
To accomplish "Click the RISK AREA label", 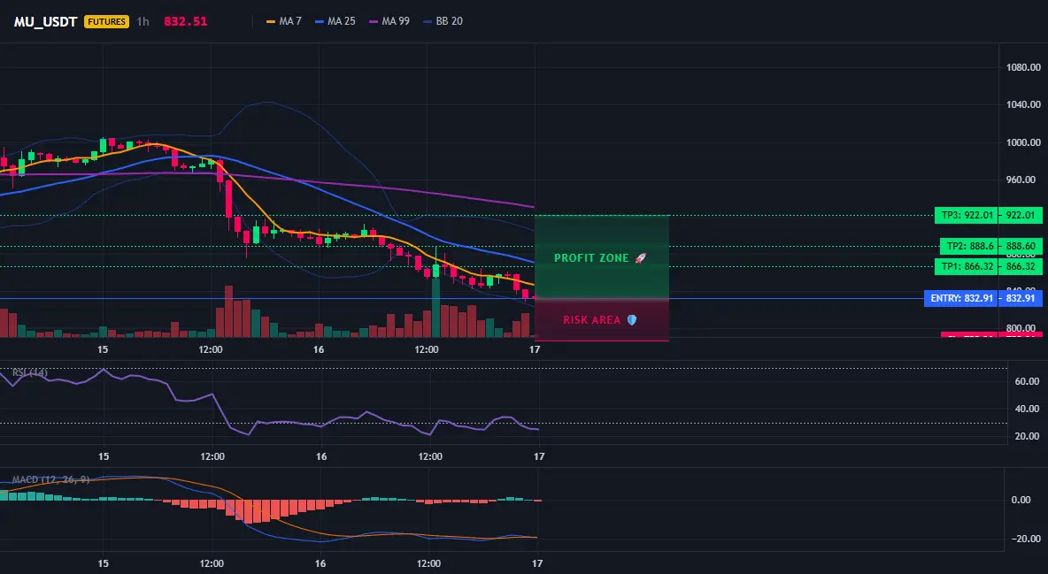I will tap(599, 320).
